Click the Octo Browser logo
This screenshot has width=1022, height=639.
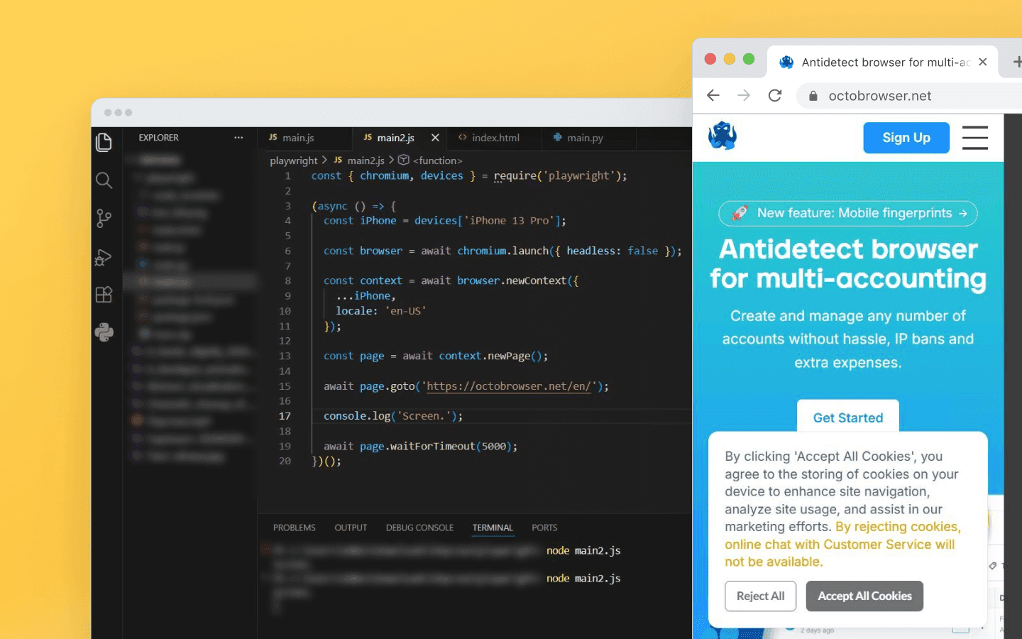pyautogui.click(x=722, y=136)
